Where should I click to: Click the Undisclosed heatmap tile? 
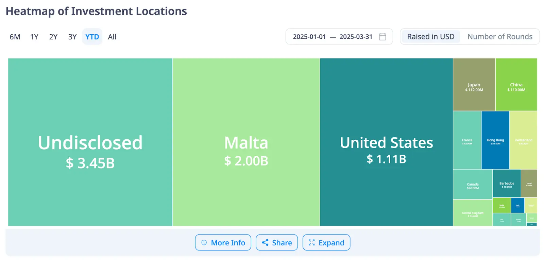(90, 142)
